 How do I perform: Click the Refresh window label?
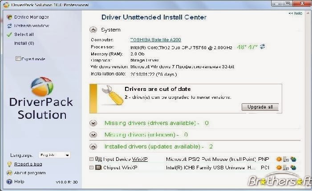[x=32, y=26]
